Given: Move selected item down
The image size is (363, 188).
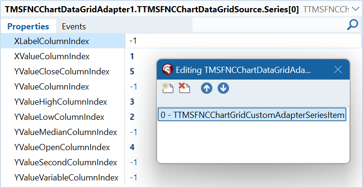Looking at the screenshot, I should (223, 88).
